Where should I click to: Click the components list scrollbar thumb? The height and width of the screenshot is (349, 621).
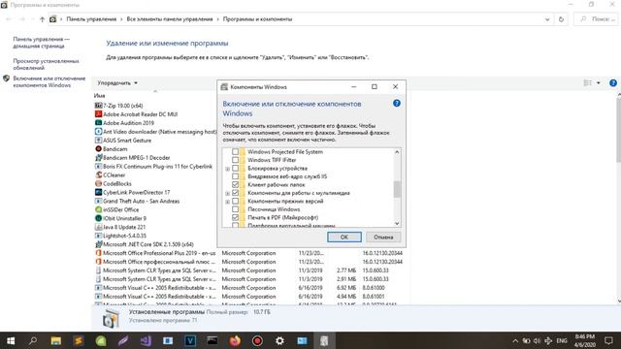pos(397,189)
